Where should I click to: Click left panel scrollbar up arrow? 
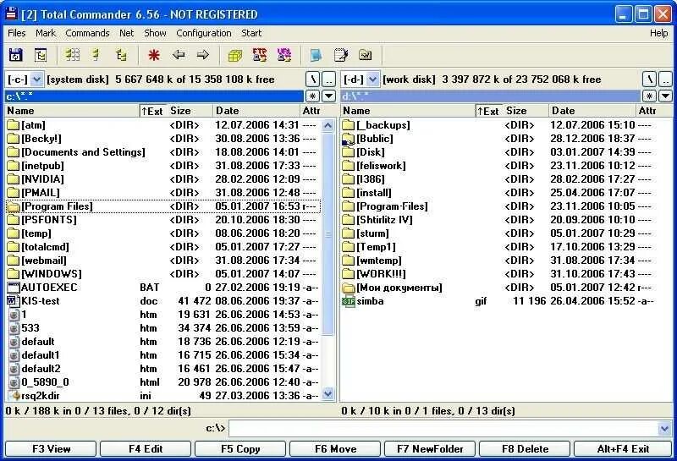328,125
